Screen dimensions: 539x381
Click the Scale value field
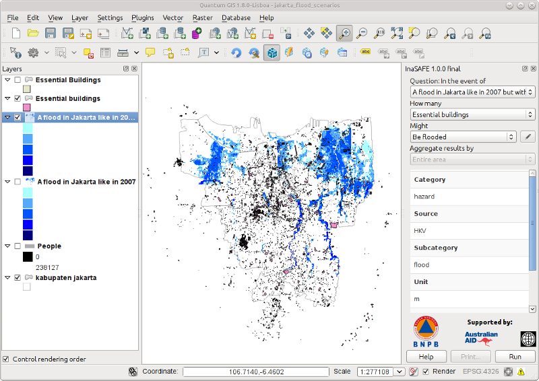click(x=375, y=372)
